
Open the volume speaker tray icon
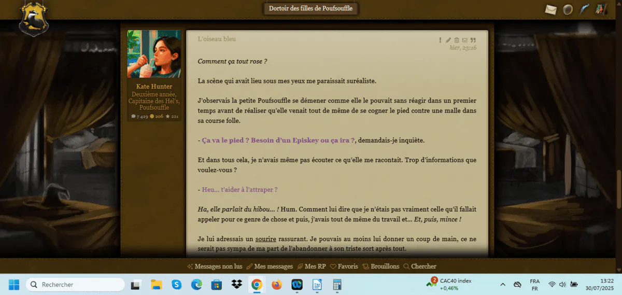562,284
